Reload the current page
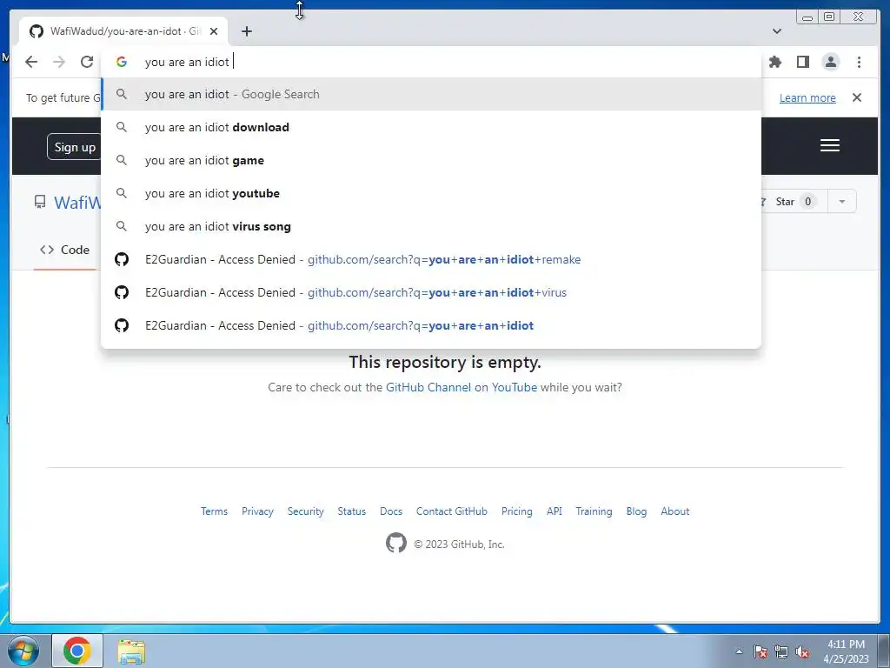The image size is (890, 668). pos(87,62)
